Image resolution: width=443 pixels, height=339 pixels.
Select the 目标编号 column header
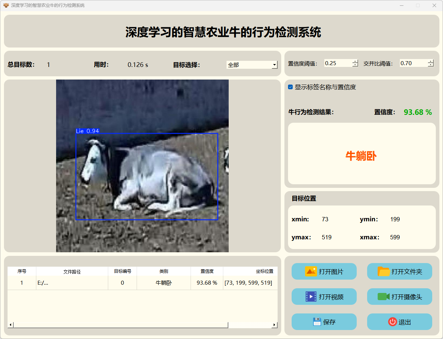pos(123,271)
